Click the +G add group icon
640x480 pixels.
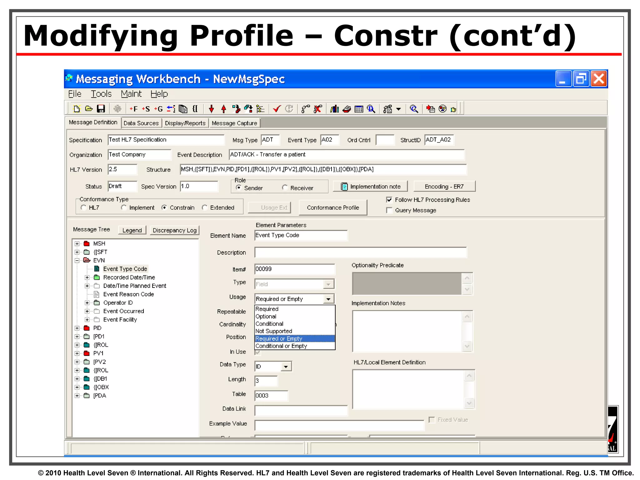pos(158,109)
